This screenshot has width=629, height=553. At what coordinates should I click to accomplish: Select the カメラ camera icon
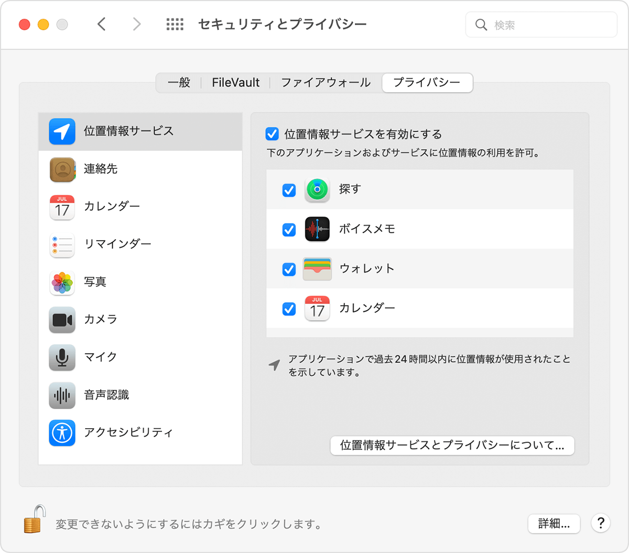62,320
